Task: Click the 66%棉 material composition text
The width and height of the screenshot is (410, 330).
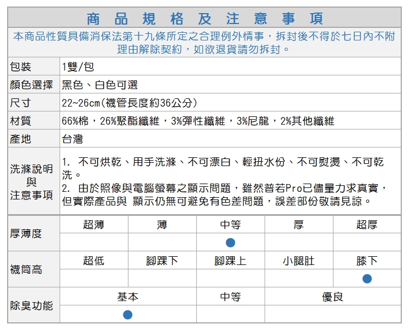Action: pos(198,121)
